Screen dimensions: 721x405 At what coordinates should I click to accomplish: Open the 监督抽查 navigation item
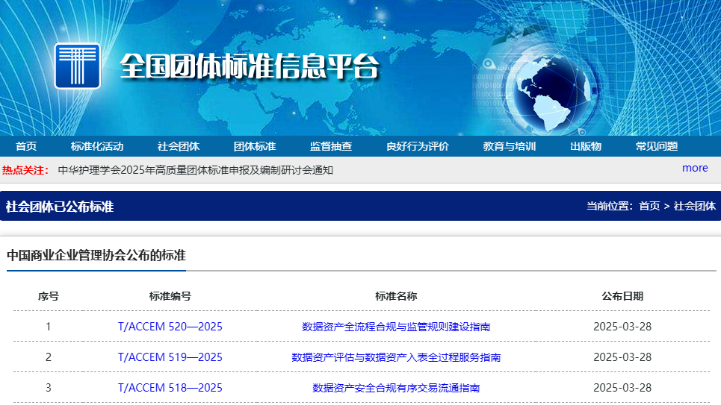[x=331, y=146]
